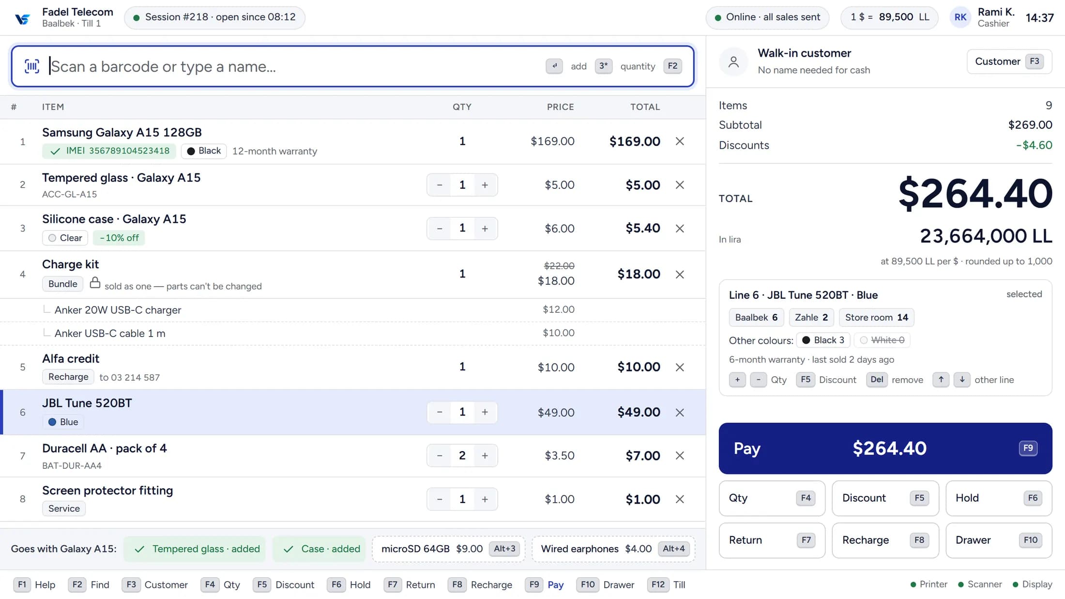The image size is (1065, 599).
Task: Click Black colour chip on Samsung Galaxy
Action: click(204, 151)
